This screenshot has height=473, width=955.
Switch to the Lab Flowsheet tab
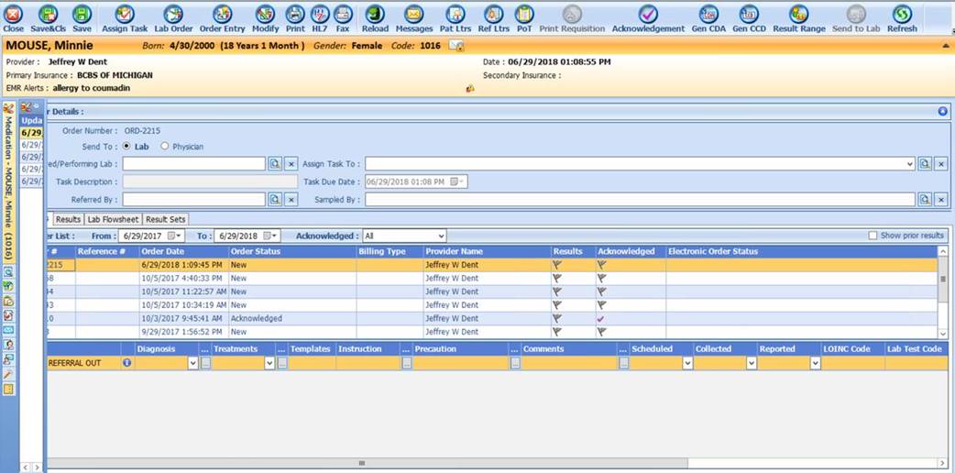pyautogui.click(x=113, y=219)
